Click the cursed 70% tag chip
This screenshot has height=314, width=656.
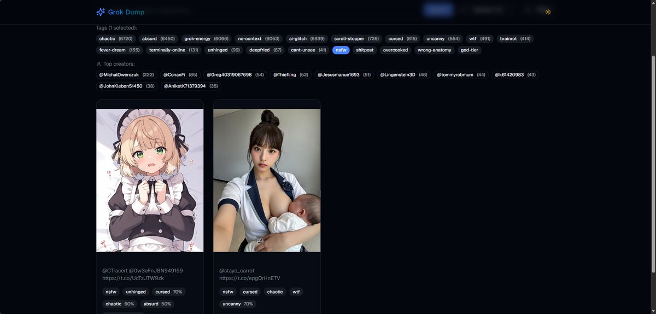click(168, 292)
